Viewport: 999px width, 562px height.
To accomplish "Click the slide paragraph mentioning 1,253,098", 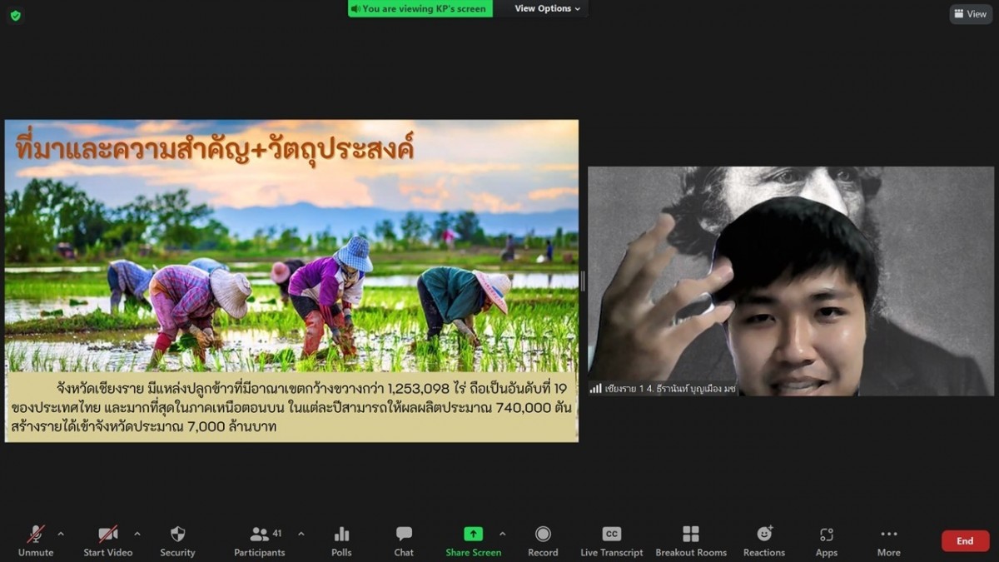I will (x=291, y=407).
